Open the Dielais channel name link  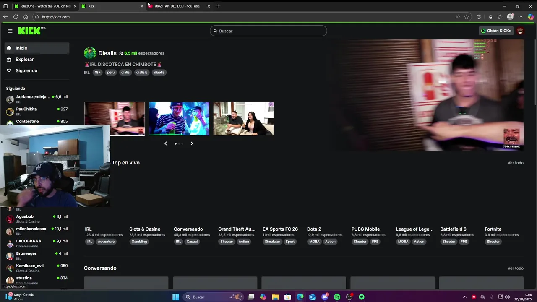[x=107, y=53]
